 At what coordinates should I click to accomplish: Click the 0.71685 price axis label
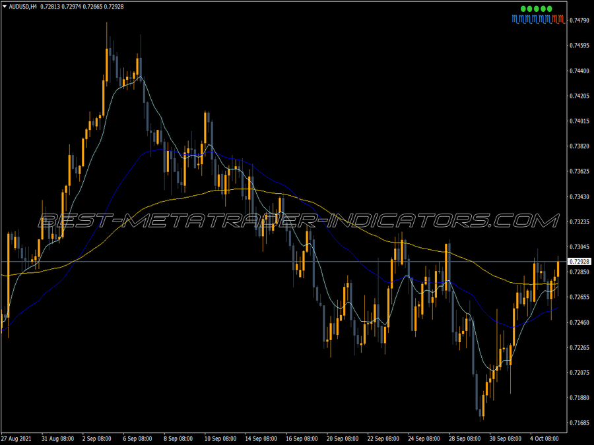pyautogui.click(x=579, y=423)
